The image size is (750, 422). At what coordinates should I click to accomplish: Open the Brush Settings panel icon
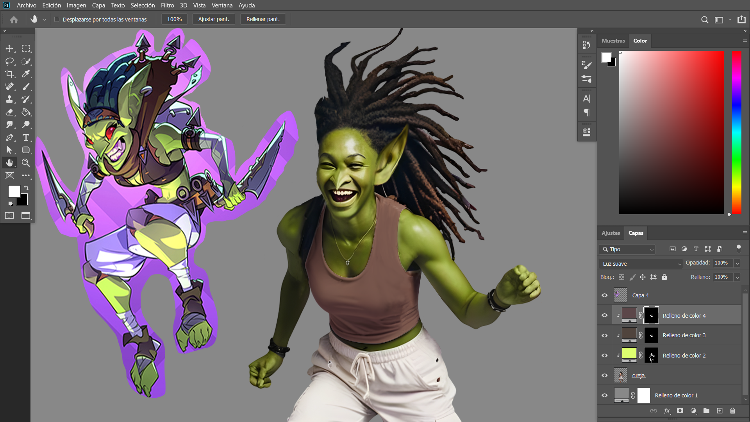tap(587, 65)
